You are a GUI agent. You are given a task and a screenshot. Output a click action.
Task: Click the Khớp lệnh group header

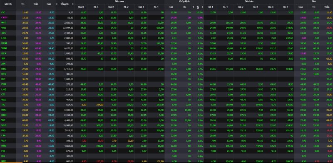184,1
